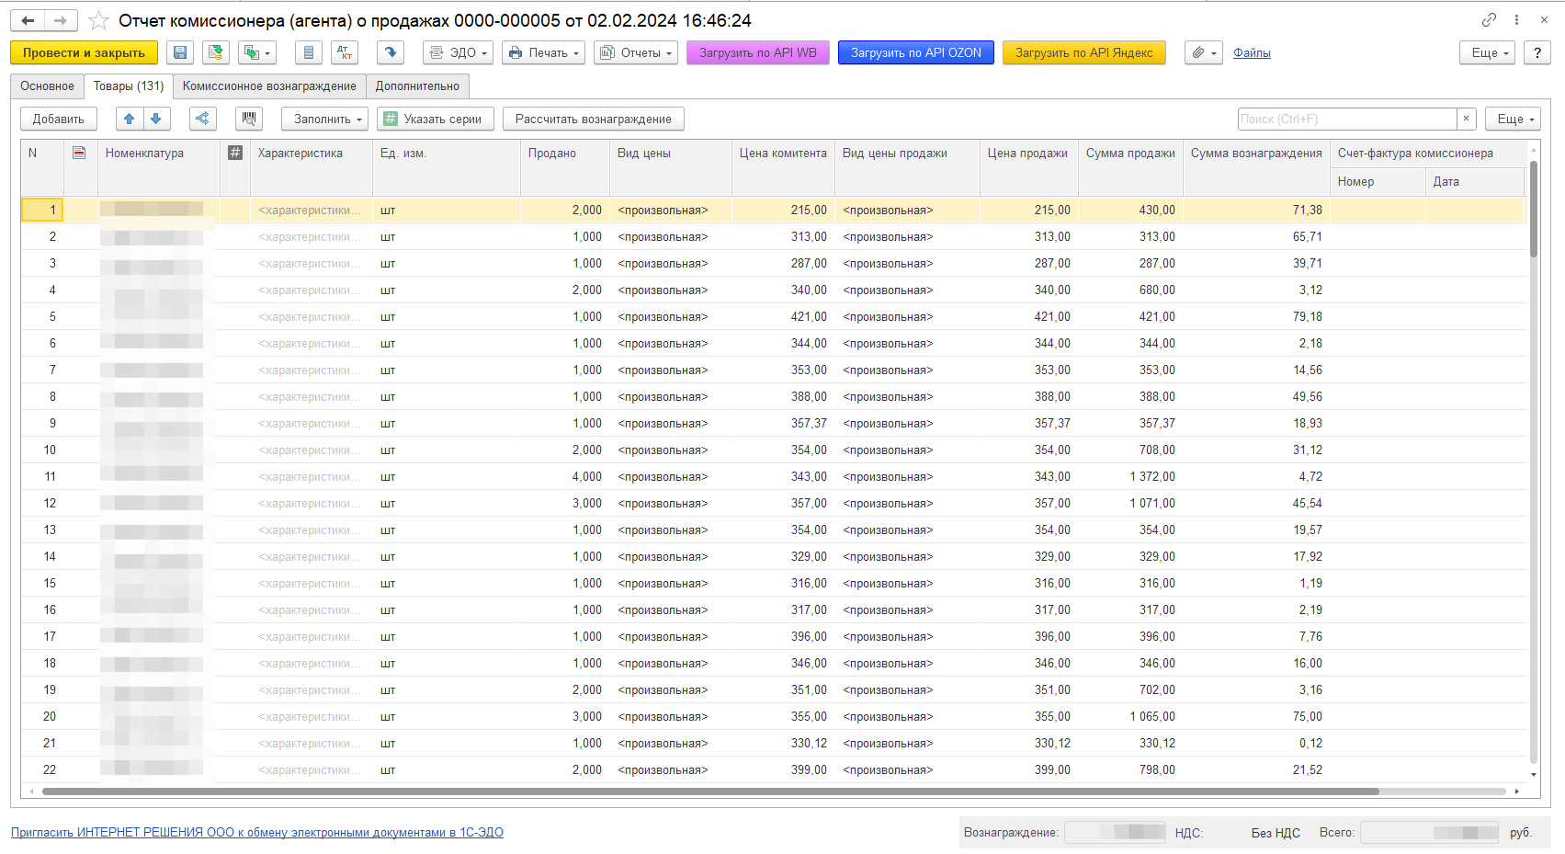
Task: Click the Добавить button
Action: pyautogui.click(x=58, y=119)
